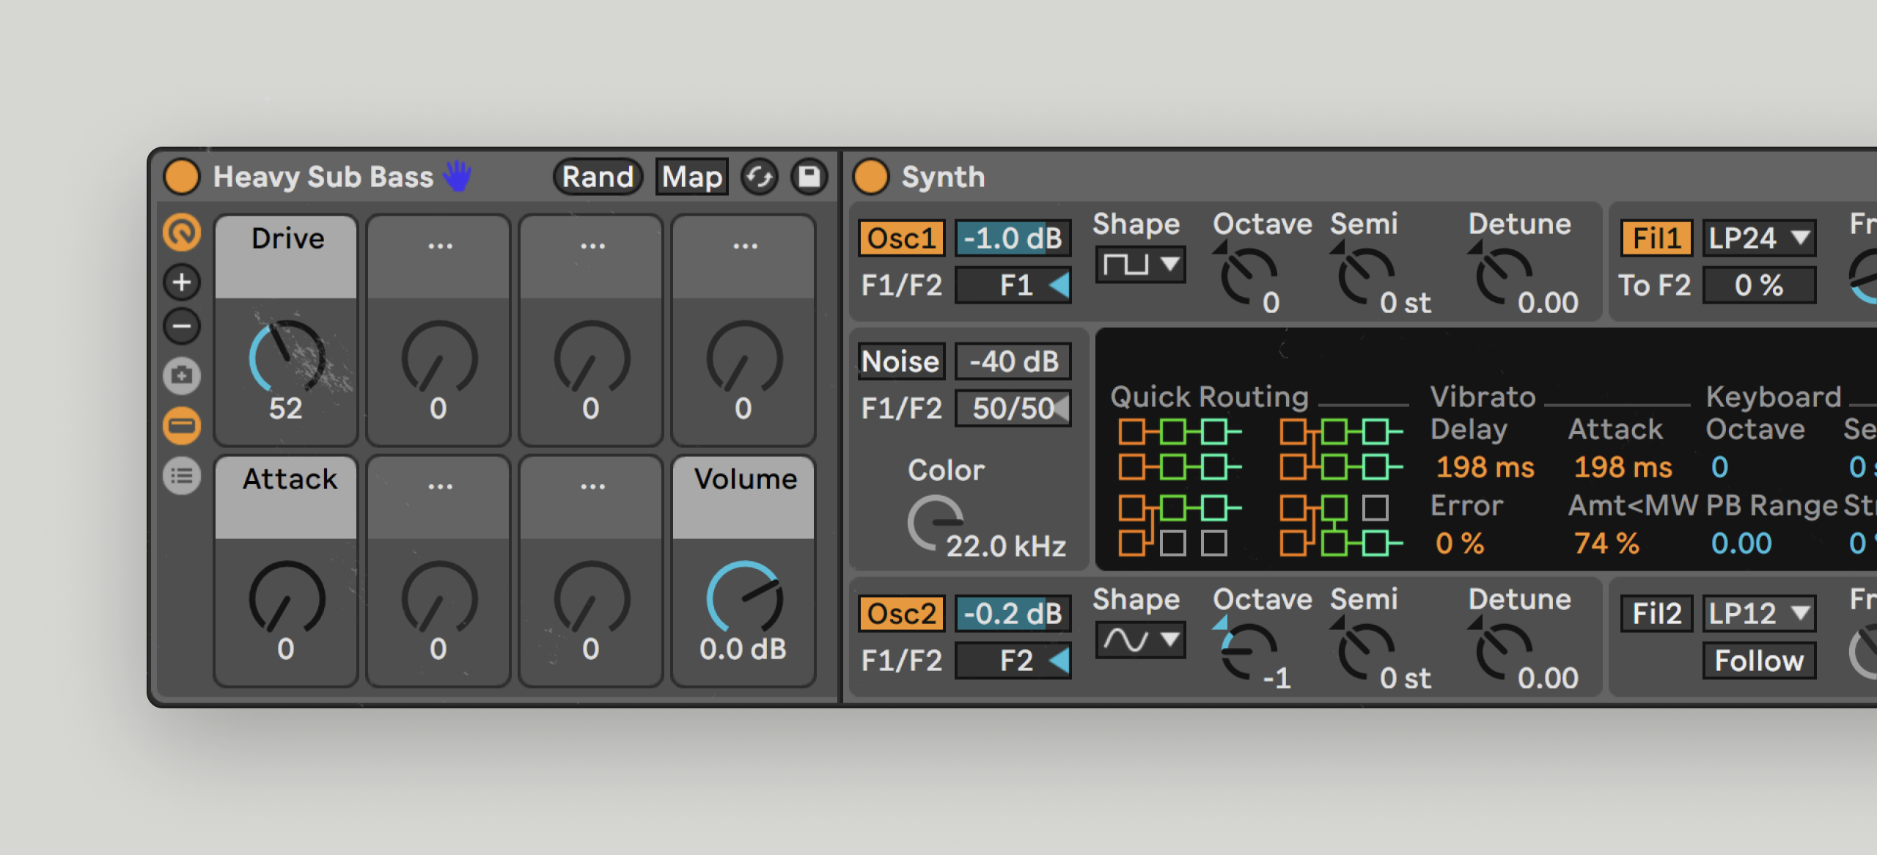
Task: Click the Map button
Action: point(691,177)
